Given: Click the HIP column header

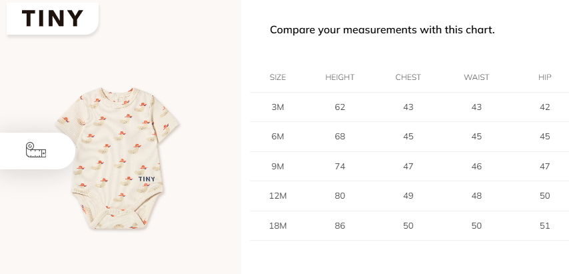Looking at the screenshot, I should coord(545,77).
